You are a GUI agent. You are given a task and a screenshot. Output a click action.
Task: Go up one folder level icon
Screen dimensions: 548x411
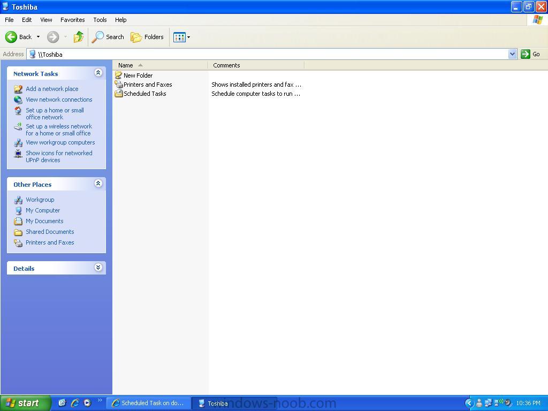tap(79, 37)
